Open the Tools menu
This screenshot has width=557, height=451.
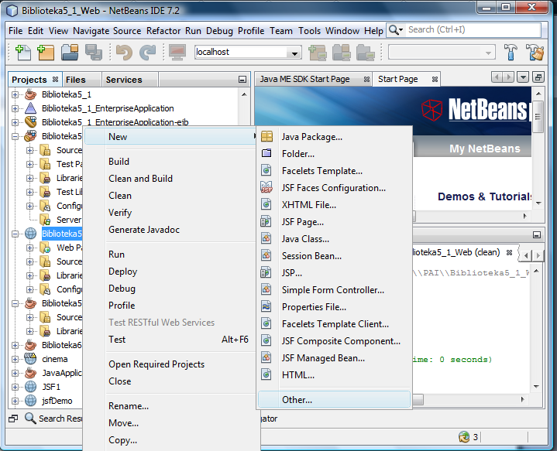pos(309,31)
